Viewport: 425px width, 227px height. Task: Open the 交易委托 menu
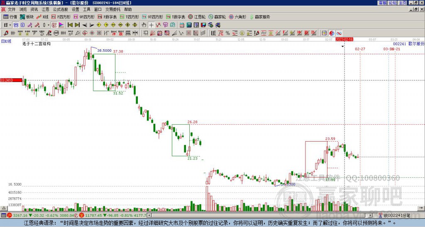click(x=113, y=10)
